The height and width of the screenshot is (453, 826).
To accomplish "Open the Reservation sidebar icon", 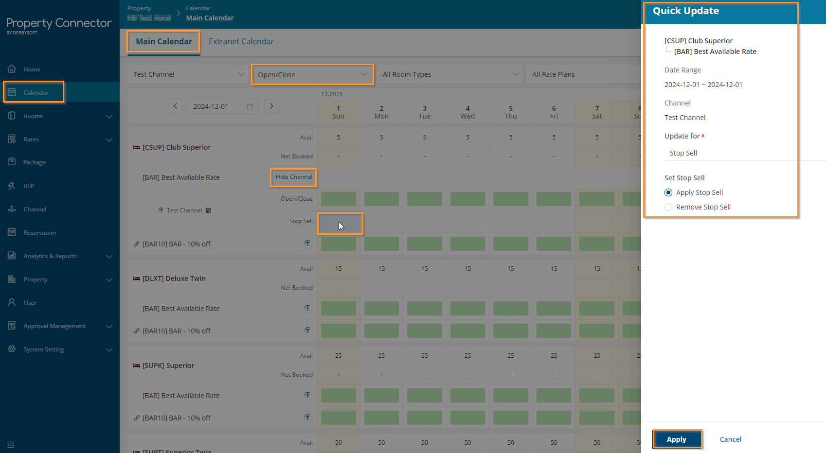I will 12,232.
